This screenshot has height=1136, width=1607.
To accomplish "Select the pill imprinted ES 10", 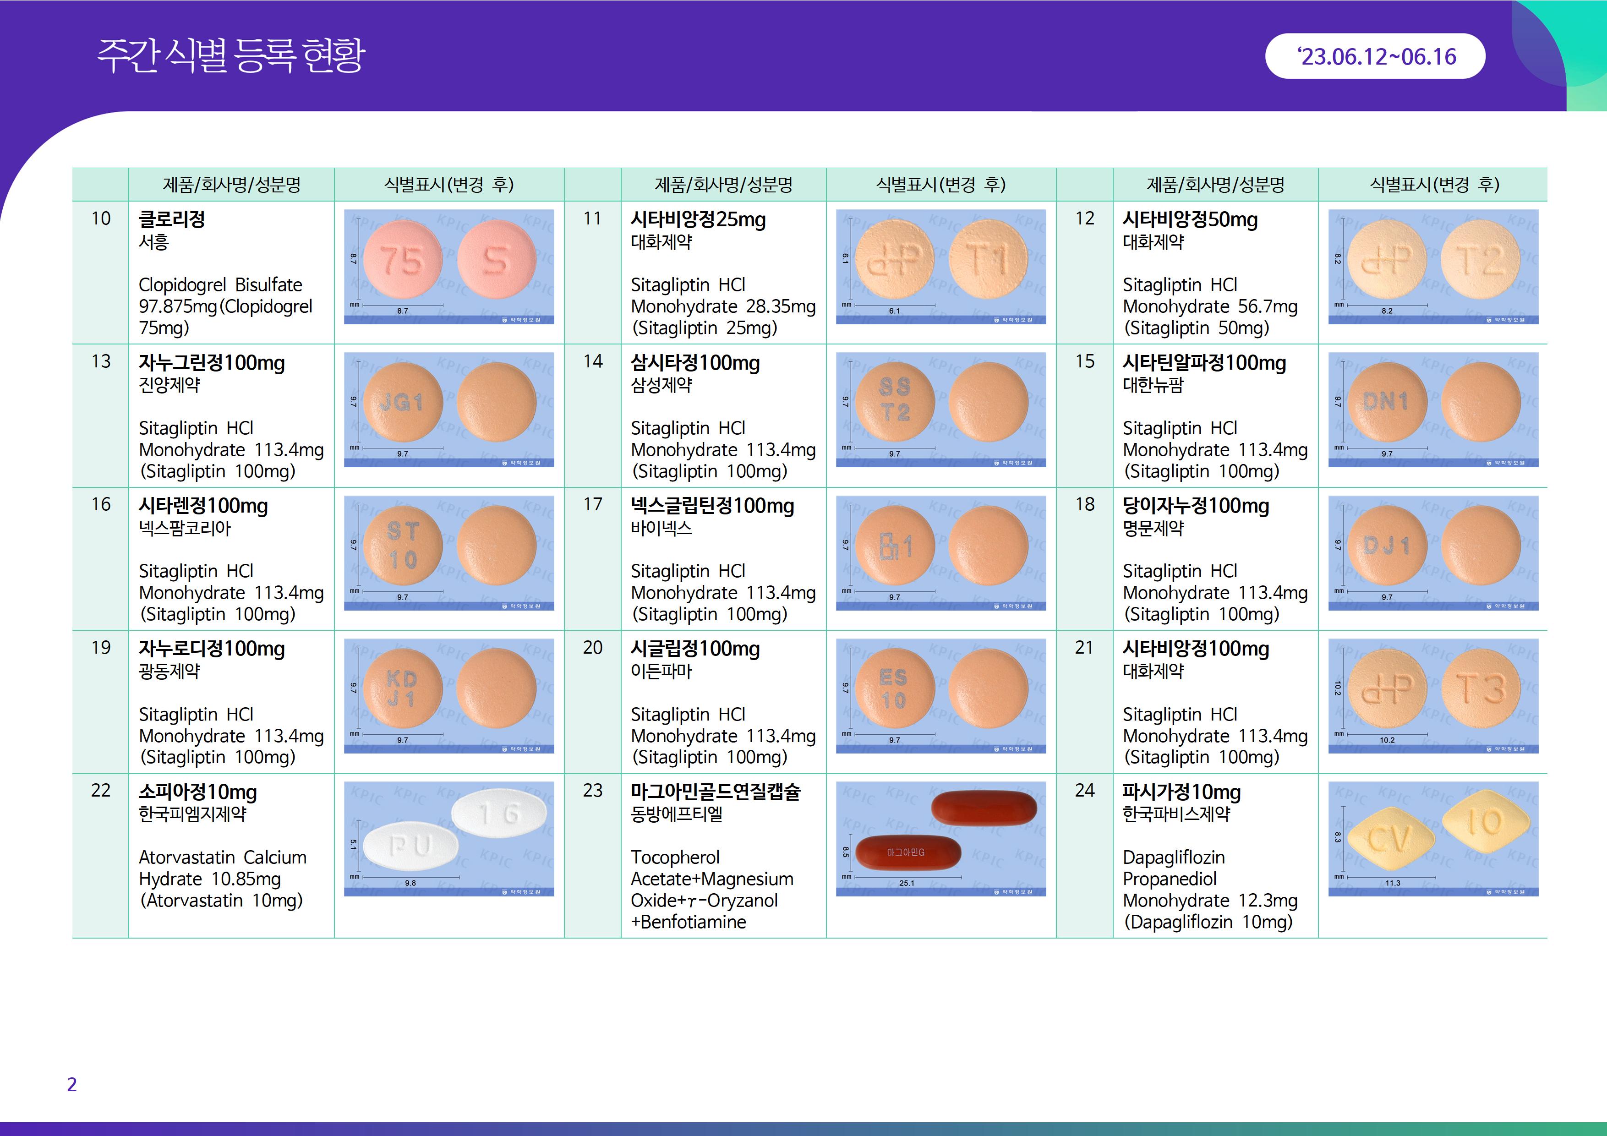I will 895,689.
